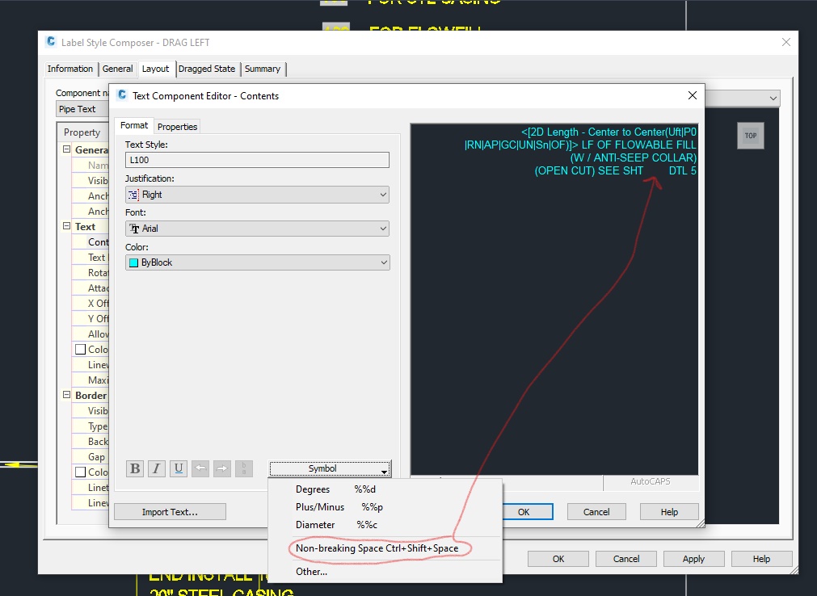Toggle Underline text formatting

tap(179, 468)
